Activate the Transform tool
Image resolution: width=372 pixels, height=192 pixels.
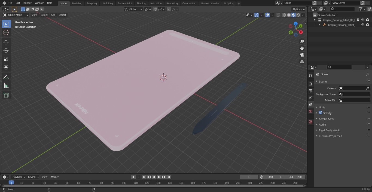[6, 67]
